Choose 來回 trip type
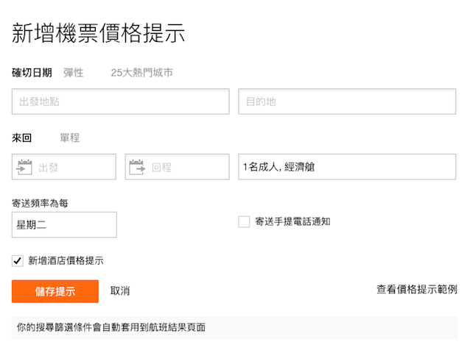Viewport: 470px width, 353px height. pyautogui.click(x=21, y=138)
